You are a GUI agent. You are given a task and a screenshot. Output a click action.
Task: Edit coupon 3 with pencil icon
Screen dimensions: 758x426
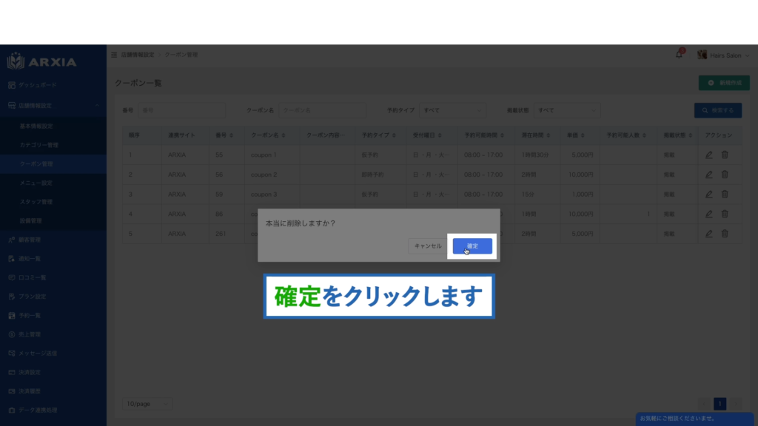(x=708, y=195)
